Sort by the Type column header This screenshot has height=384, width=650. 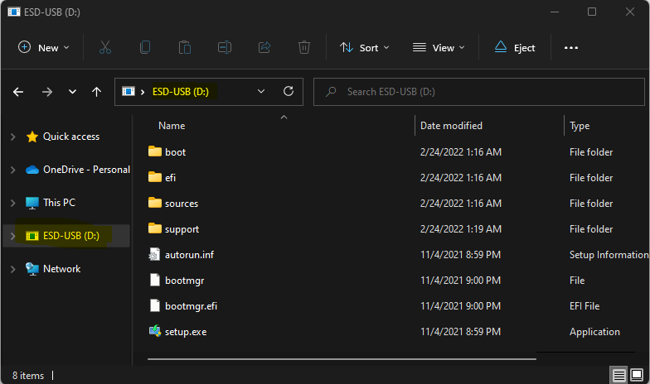[x=579, y=126]
